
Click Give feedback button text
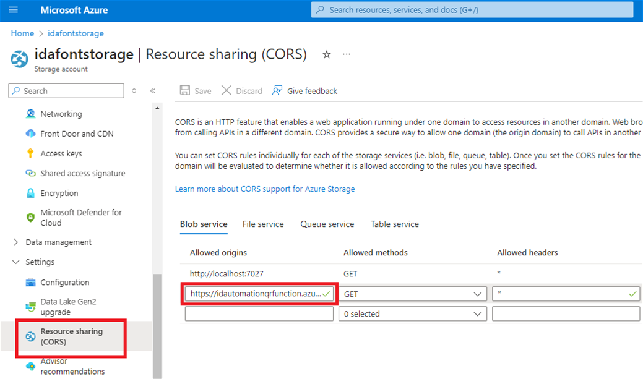(312, 91)
